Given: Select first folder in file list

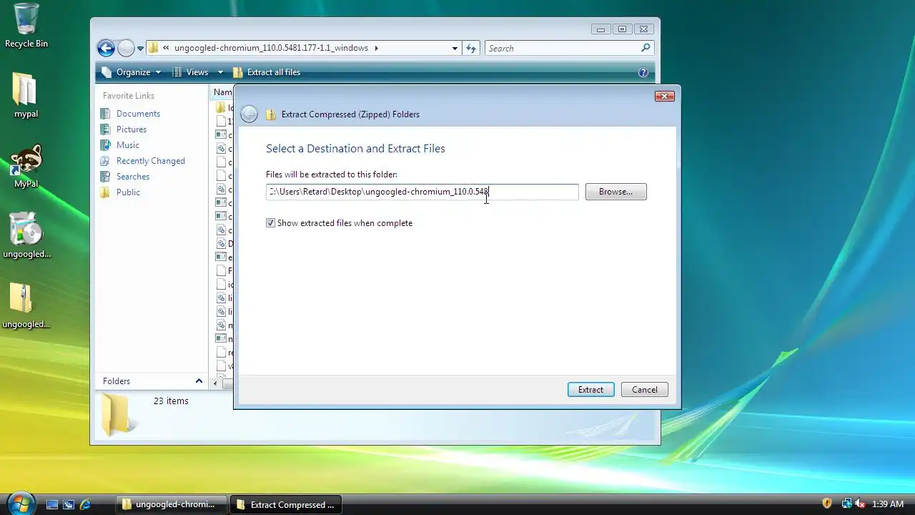Looking at the screenshot, I should point(221,108).
